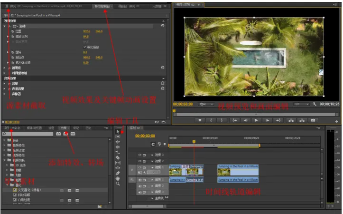Viewport: 343px width, 214px height.
Task: Select the 交叉叠化 (标准) transition
Action: click(29, 190)
